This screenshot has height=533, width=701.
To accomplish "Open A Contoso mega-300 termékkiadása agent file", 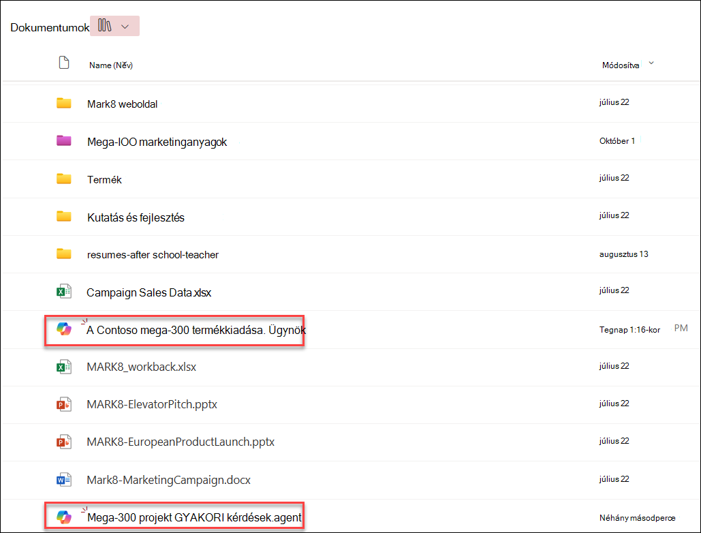I will click(196, 330).
